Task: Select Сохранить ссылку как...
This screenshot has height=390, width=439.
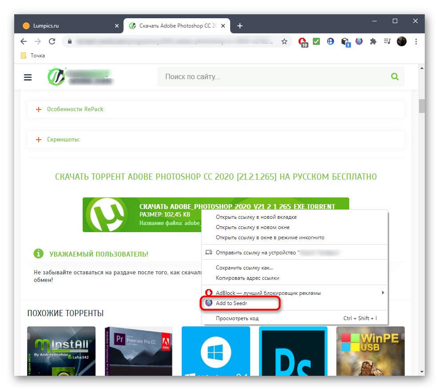Action: 295,268
